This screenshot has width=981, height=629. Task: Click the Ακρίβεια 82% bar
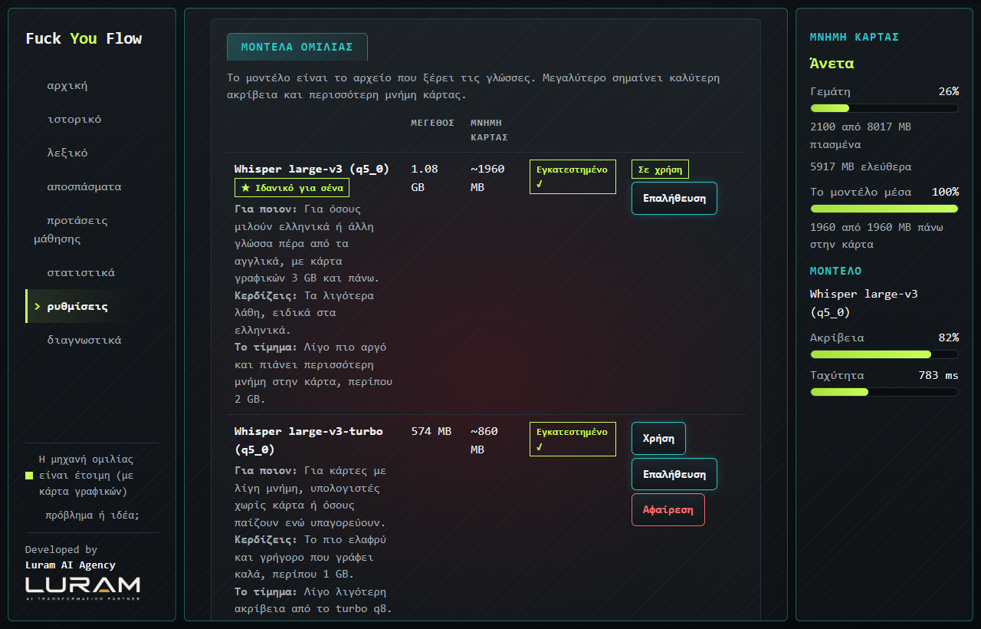(x=884, y=354)
